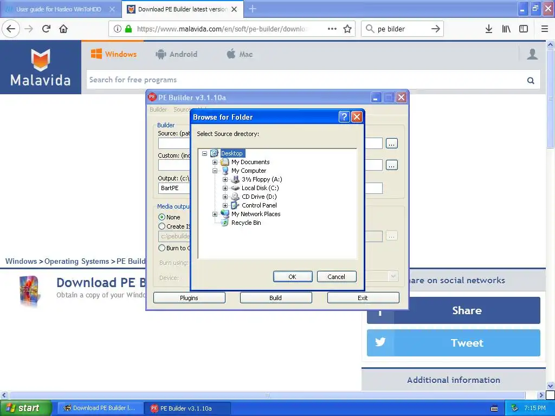The image size is (555, 416).
Task: Open Mac platform tab on Malavida
Action: tap(240, 54)
